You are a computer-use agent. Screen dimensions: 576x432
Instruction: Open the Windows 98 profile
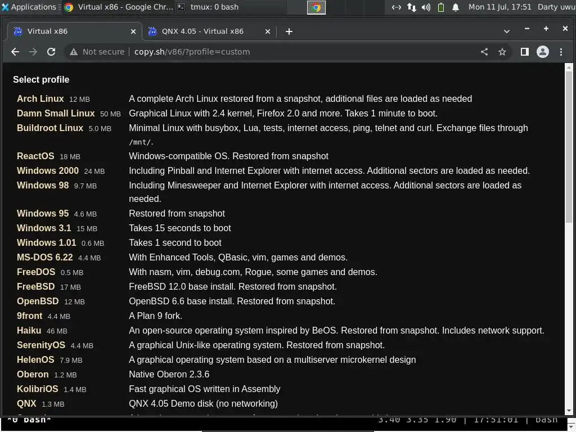(43, 186)
